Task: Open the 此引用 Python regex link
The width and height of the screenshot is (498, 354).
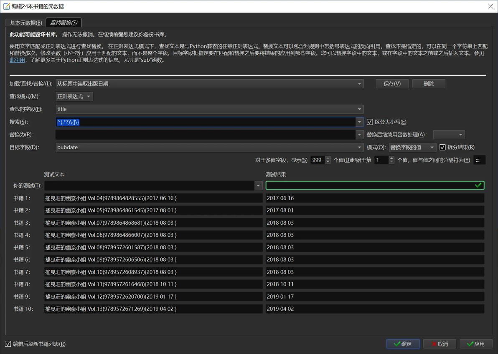Action: 17,60
